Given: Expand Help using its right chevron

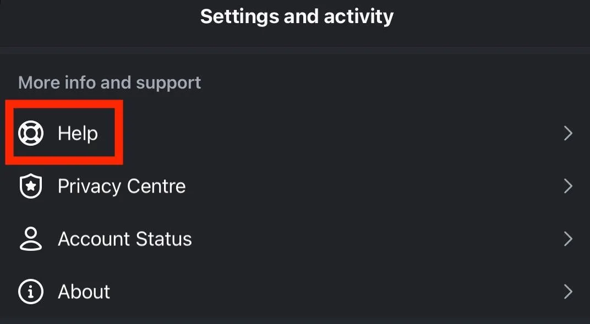Looking at the screenshot, I should coord(568,133).
